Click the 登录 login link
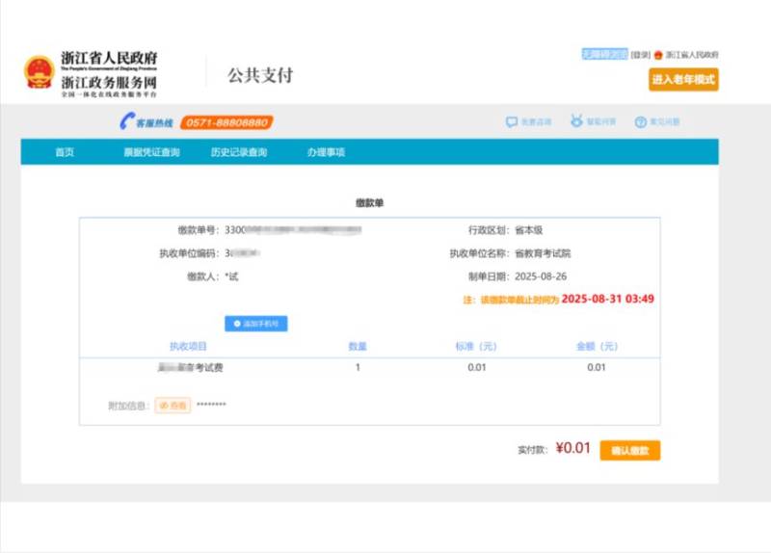This screenshot has height=553, width=771. point(641,55)
